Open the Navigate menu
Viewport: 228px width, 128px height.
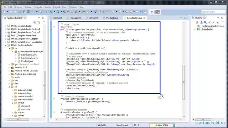[38, 7]
